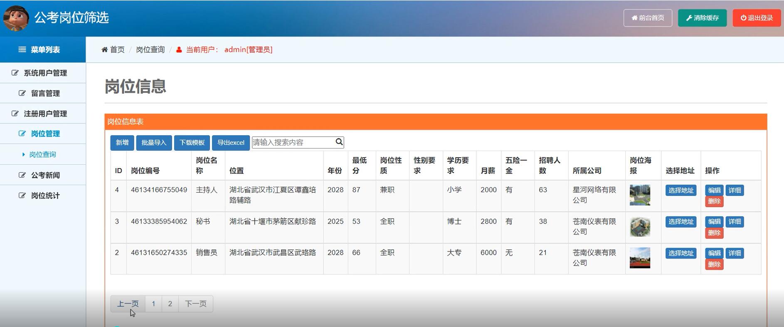Delete the 秘书 job row
This screenshot has height=327, width=784.
pyautogui.click(x=714, y=233)
